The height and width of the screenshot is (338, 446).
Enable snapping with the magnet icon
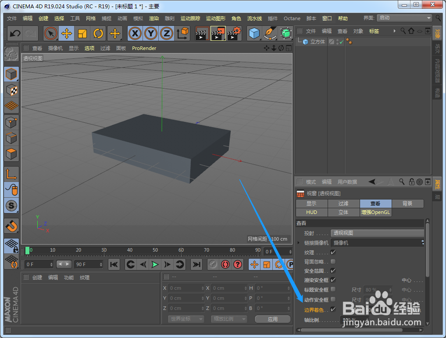click(11, 227)
